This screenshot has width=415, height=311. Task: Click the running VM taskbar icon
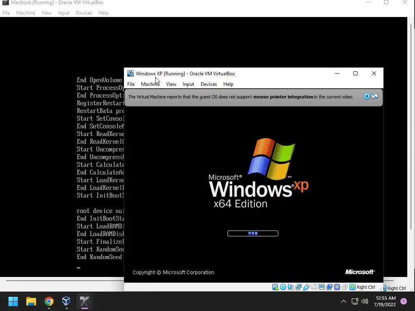click(84, 301)
